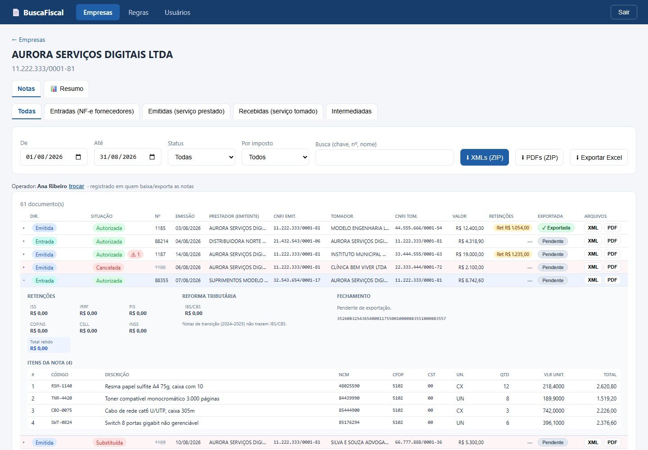Viewport: 648px width, 450px height.
Task: Focus the De date input
Action: [x=54, y=157]
